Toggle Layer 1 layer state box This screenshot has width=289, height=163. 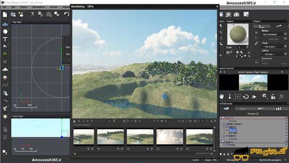(286, 118)
